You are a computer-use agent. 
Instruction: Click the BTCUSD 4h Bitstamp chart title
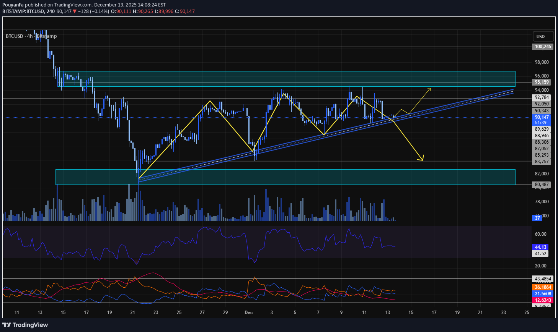click(31, 36)
